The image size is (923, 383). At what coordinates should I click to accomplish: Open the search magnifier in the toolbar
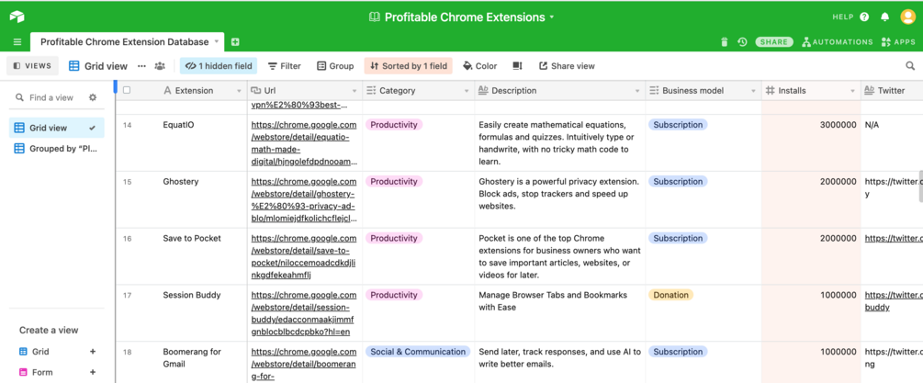coord(910,66)
